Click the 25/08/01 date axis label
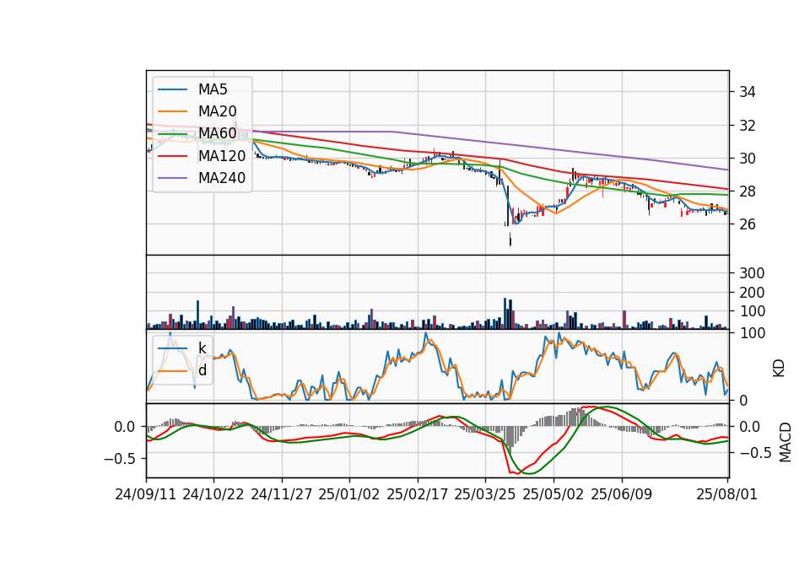 (726, 494)
